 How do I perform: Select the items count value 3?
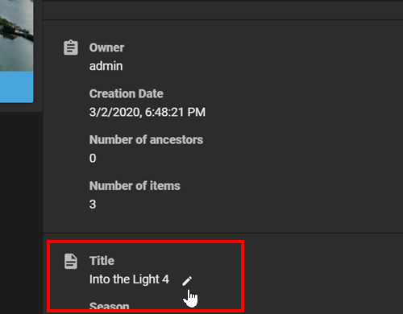click(x=93, y=205)
